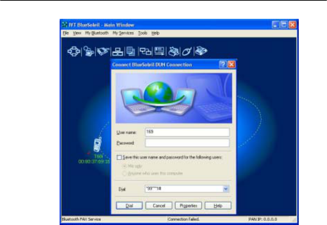Maximize the BlueSoleil main window

[284, 25]
